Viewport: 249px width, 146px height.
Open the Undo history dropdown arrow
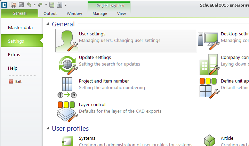pos(34,5)
